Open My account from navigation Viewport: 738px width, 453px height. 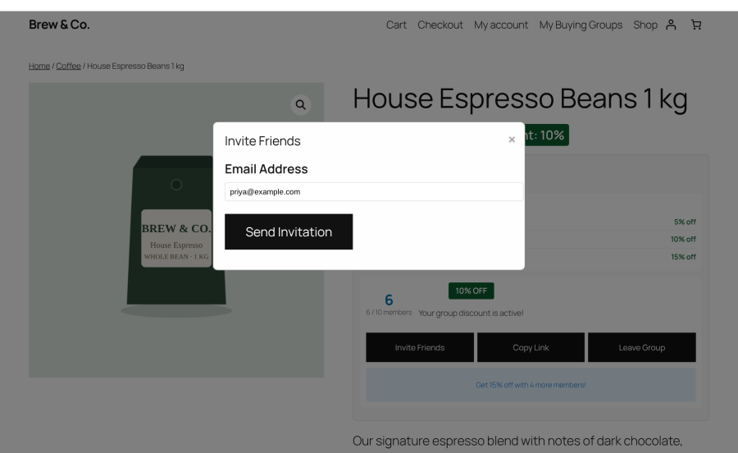501,25
